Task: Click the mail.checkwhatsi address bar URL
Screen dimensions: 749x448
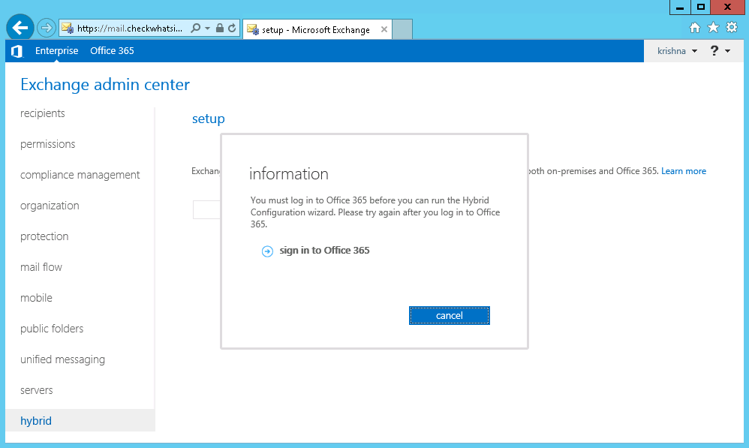Action: point(129,29)
